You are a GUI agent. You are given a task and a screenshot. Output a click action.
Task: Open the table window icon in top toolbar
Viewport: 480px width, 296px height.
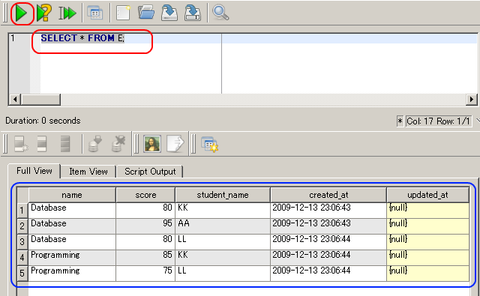[x=95, y=13]
